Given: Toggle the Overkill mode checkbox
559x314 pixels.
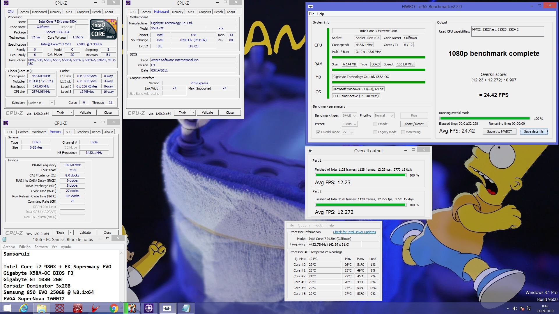Looking at the screenshot, I should (318, 132).
